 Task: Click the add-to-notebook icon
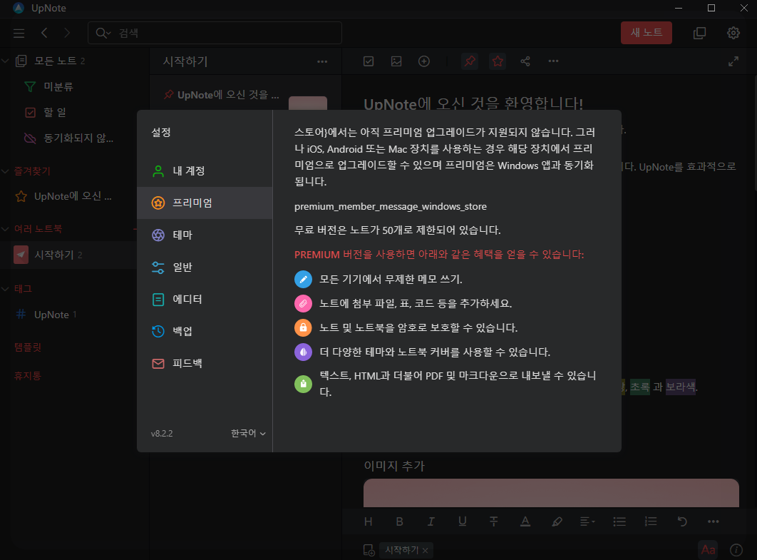[369, 550]
